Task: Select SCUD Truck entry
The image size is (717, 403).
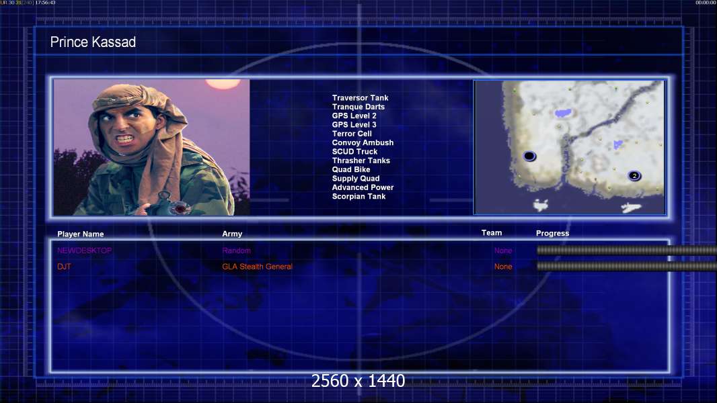Action: tap(355, 152)
